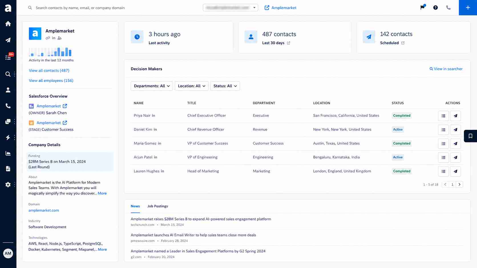
Task: Open the Amplemarket Salesforce account link
Action: pyautogui.click(x=52, y=106)
